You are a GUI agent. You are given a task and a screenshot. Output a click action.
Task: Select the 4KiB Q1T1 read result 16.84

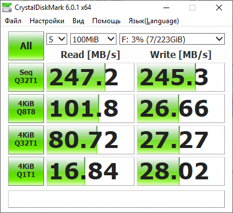(90, 171)
